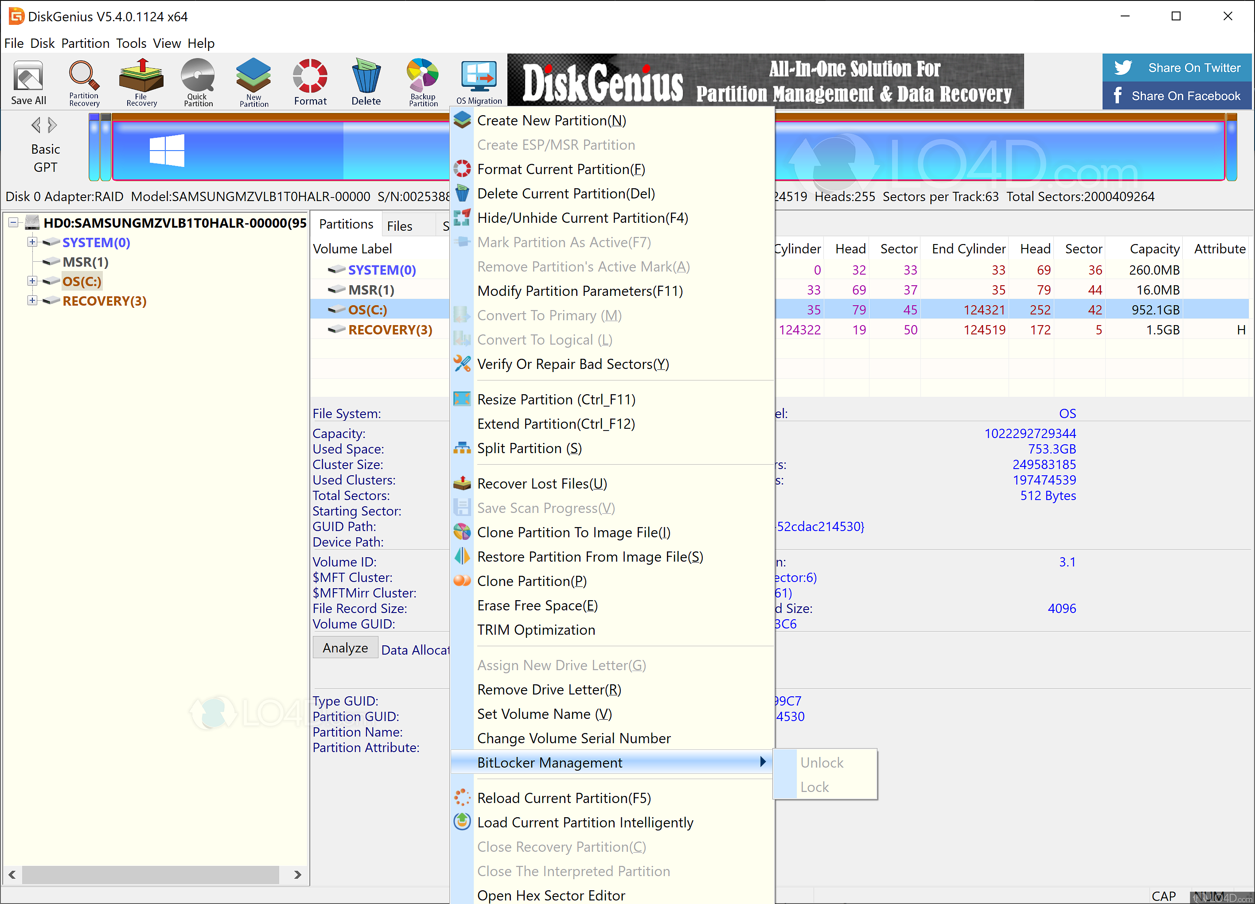Click the Facebook f icon
Image resolution: width=1255 pixels, height=904 pixels.
point(1118,95)
